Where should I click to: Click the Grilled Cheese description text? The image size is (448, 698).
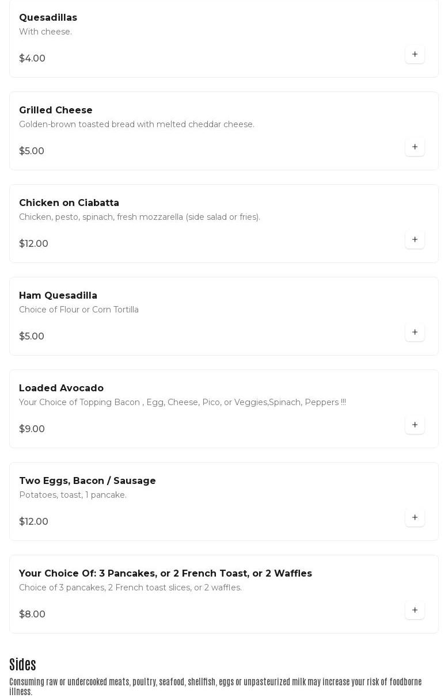tap(136, 124)
